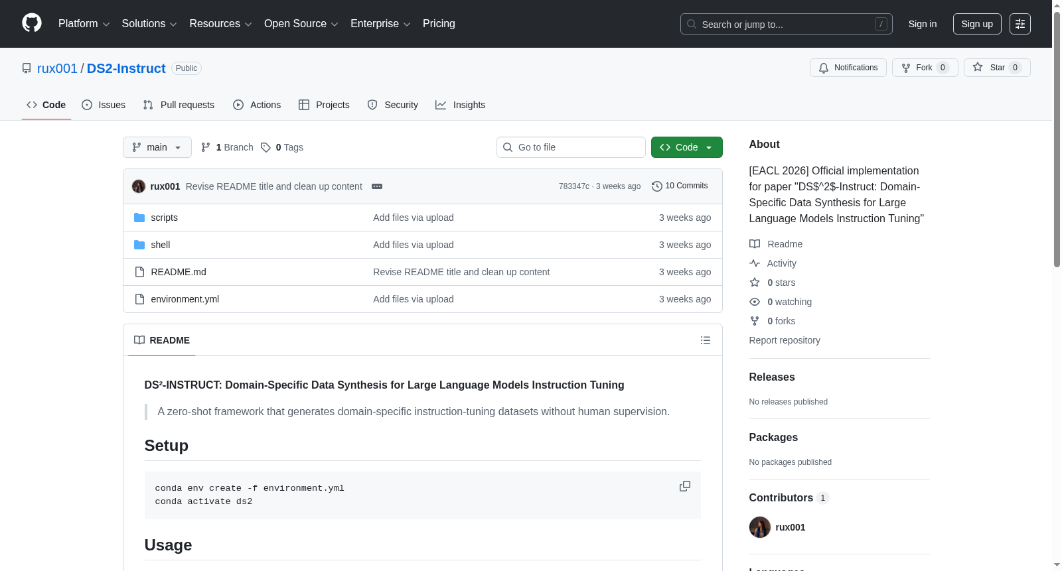
Task: Open the Insights tab
Action: [x=461, y=105]
